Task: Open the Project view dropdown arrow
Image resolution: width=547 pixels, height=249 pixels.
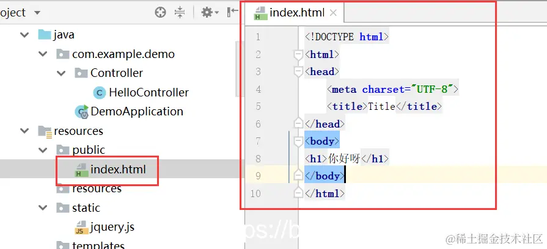Action: pos(37,13)
